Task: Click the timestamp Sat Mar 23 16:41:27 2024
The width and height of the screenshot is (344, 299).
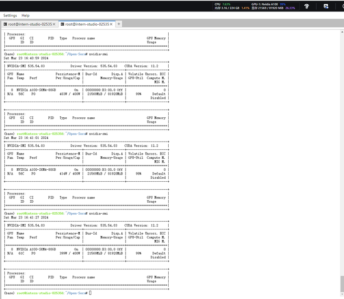Action: pyautogui.click(x=26, y=217)
